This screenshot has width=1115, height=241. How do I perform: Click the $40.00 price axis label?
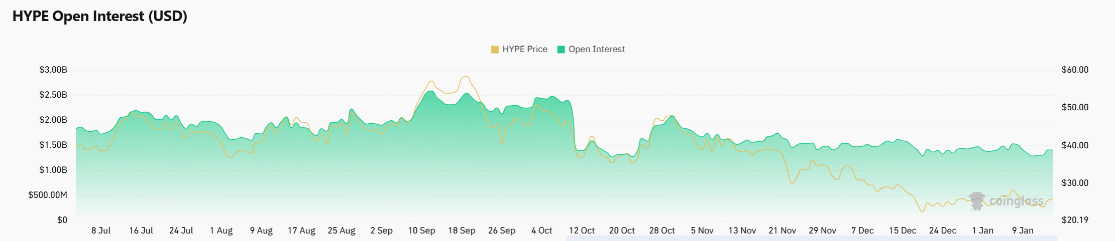point(1075,145)
